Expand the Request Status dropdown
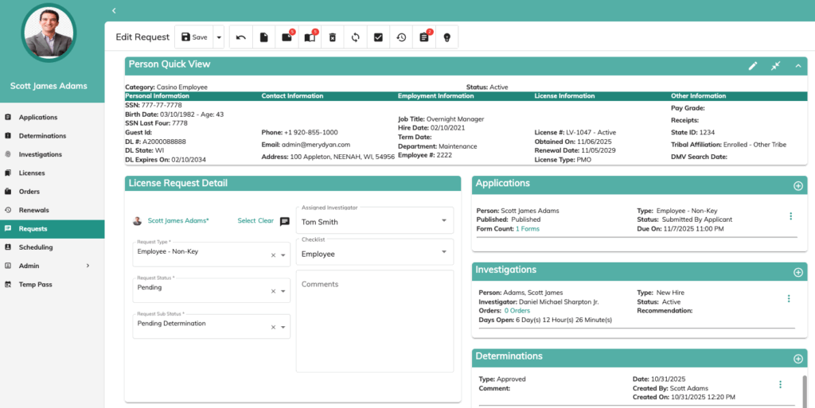The height and width of the screenshot is (408, 815). click(x=284, y=291)
